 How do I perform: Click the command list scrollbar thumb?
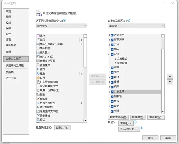(x=85, y=53)
